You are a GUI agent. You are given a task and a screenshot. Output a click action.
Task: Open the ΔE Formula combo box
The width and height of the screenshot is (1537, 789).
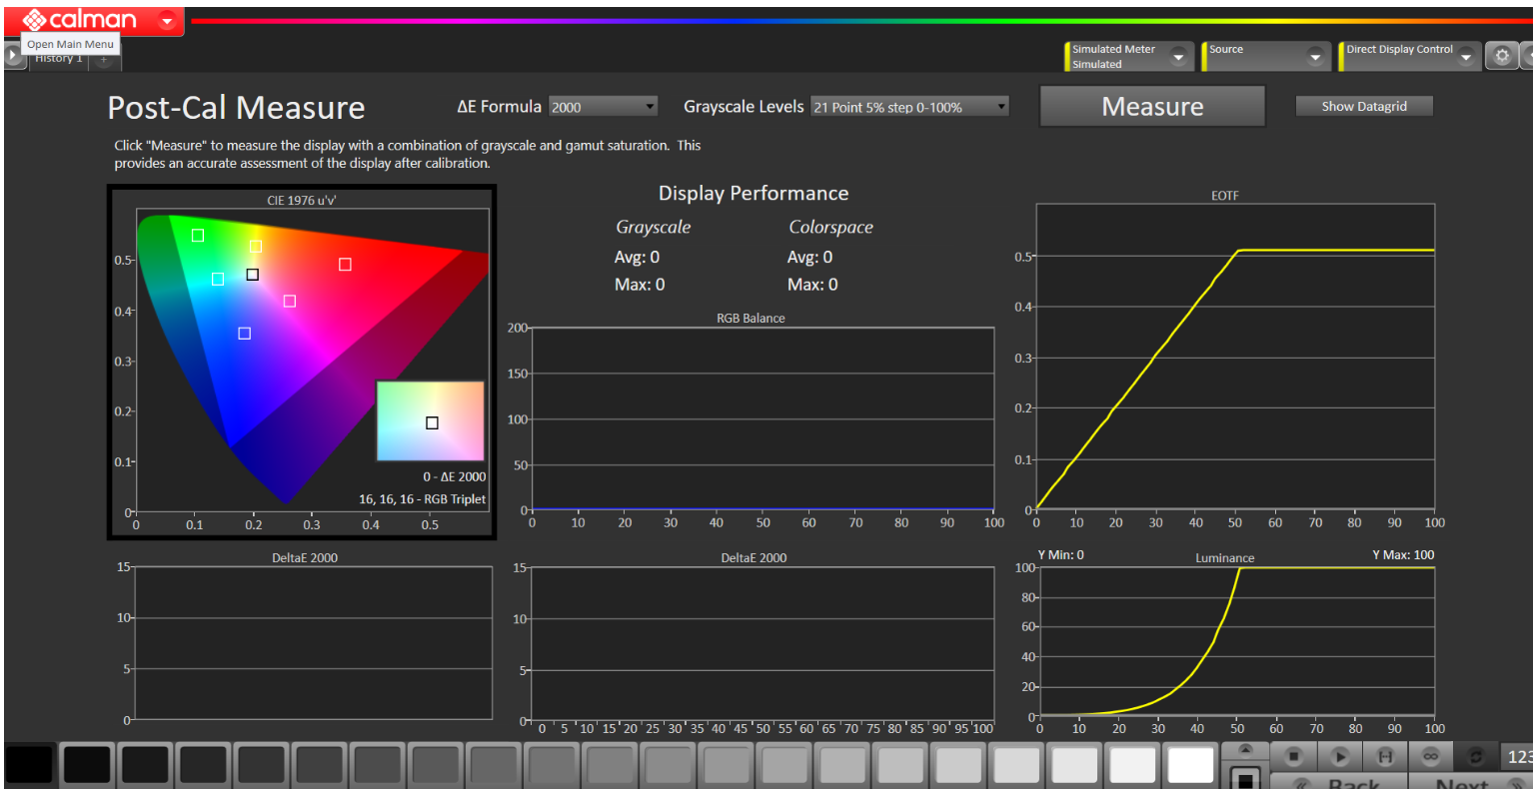click(604, 106)
